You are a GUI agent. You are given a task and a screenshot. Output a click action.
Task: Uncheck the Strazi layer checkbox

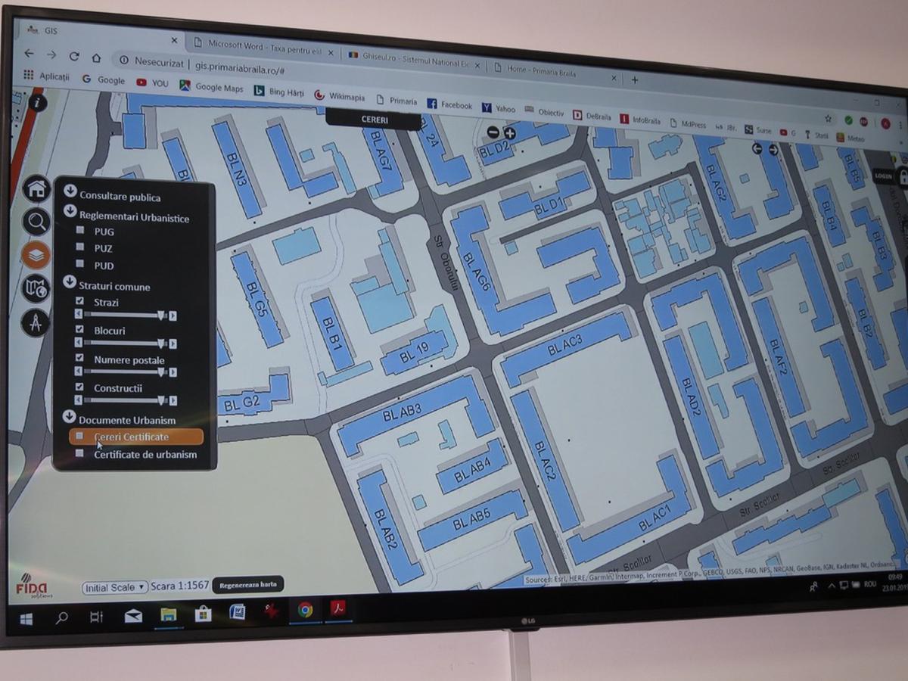[x=79, y=301]
